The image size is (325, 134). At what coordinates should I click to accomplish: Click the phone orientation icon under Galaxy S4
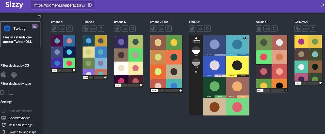click(x=313, y=29)
